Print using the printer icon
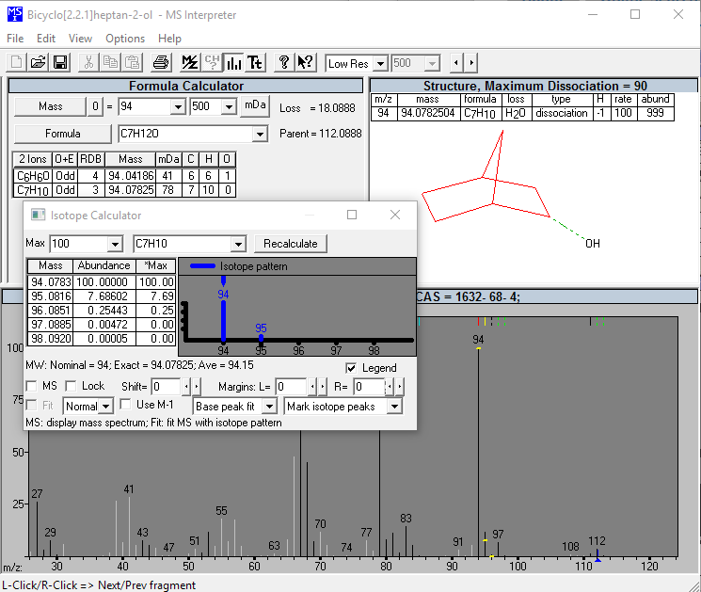This screenshot has height=592, width=701. click(161, 63)
